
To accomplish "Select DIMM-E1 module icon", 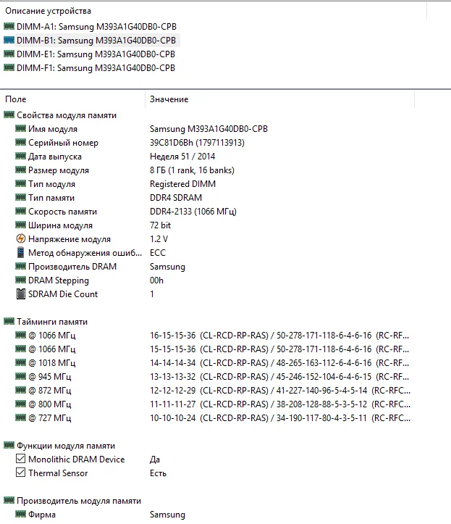I will (x=9, y=54).
